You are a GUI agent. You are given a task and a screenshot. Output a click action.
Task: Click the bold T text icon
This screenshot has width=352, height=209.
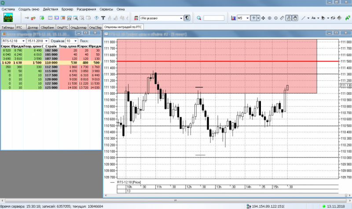point(103,18)
